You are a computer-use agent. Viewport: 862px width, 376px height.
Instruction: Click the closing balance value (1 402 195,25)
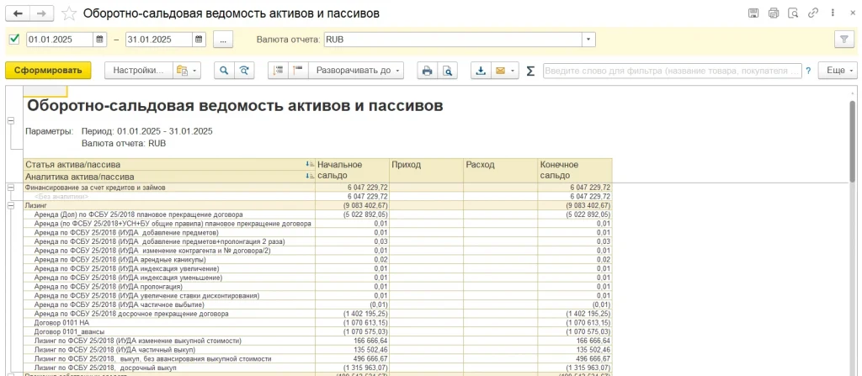[x=588, y=313]
